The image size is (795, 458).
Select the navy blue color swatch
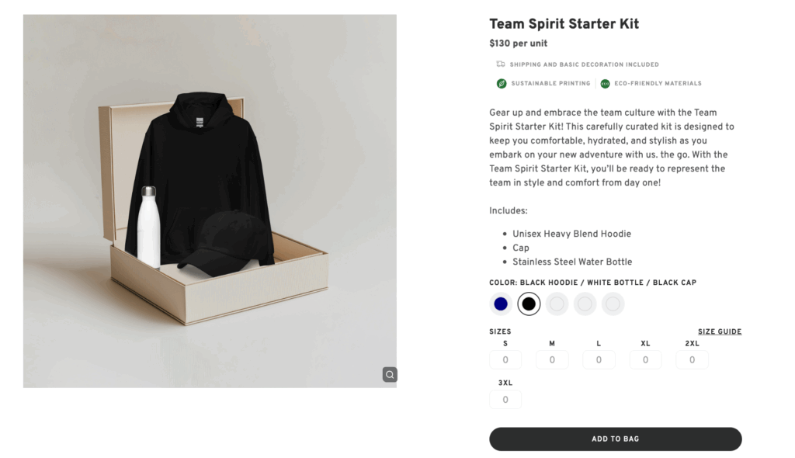501,304
